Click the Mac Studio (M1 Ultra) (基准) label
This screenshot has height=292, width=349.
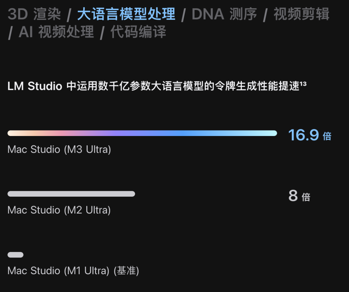click(x=73, y=271)
